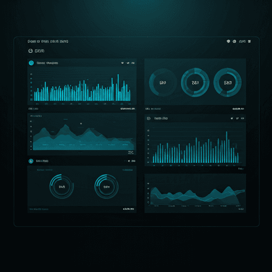272x272 pixels.
Task: Click the middle small control in the top-left bar chart header
Action: (127, 63)
